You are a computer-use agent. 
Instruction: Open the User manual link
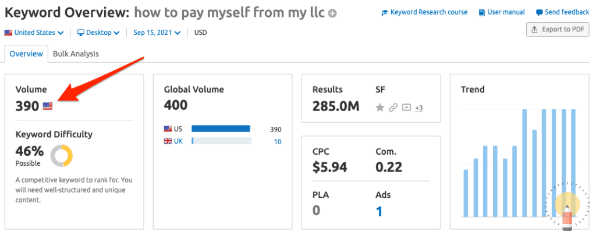[x=501, y=12]
